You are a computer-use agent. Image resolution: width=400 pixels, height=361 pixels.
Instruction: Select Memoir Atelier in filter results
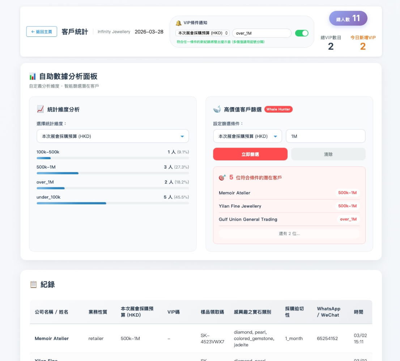coord(234,193)
